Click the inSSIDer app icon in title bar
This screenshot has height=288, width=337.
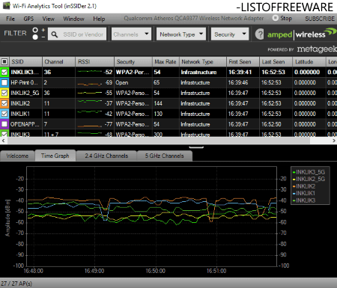(x=6, y=6)
